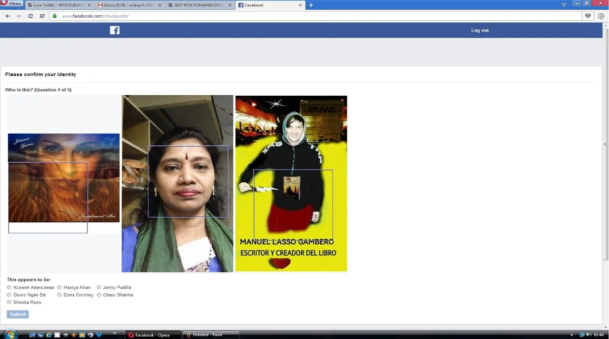
Task: Close the Facebook tab
Action: (300, 5)
